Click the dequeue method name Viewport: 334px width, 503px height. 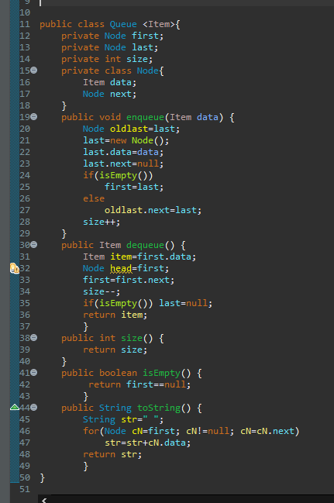click(145, 246)
